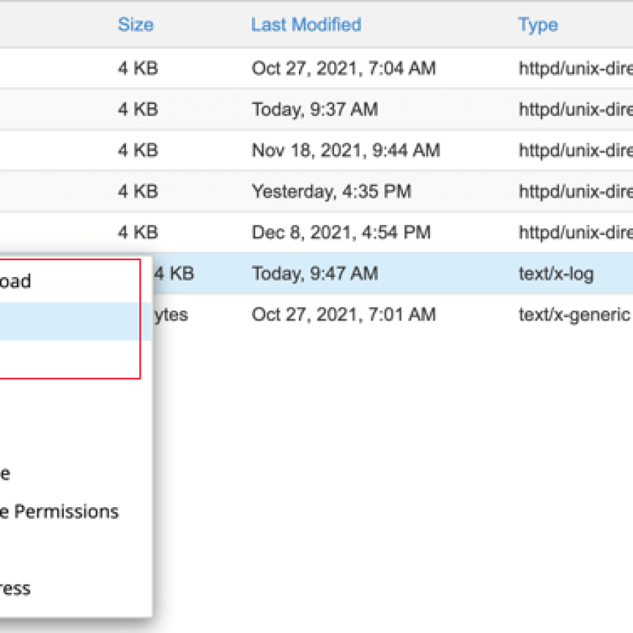Screen dimensions: 633x633
Task: Select the Today, 9:47 AM date cell
Action: pos(315,274)
